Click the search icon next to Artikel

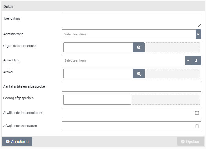coord(139,74)
